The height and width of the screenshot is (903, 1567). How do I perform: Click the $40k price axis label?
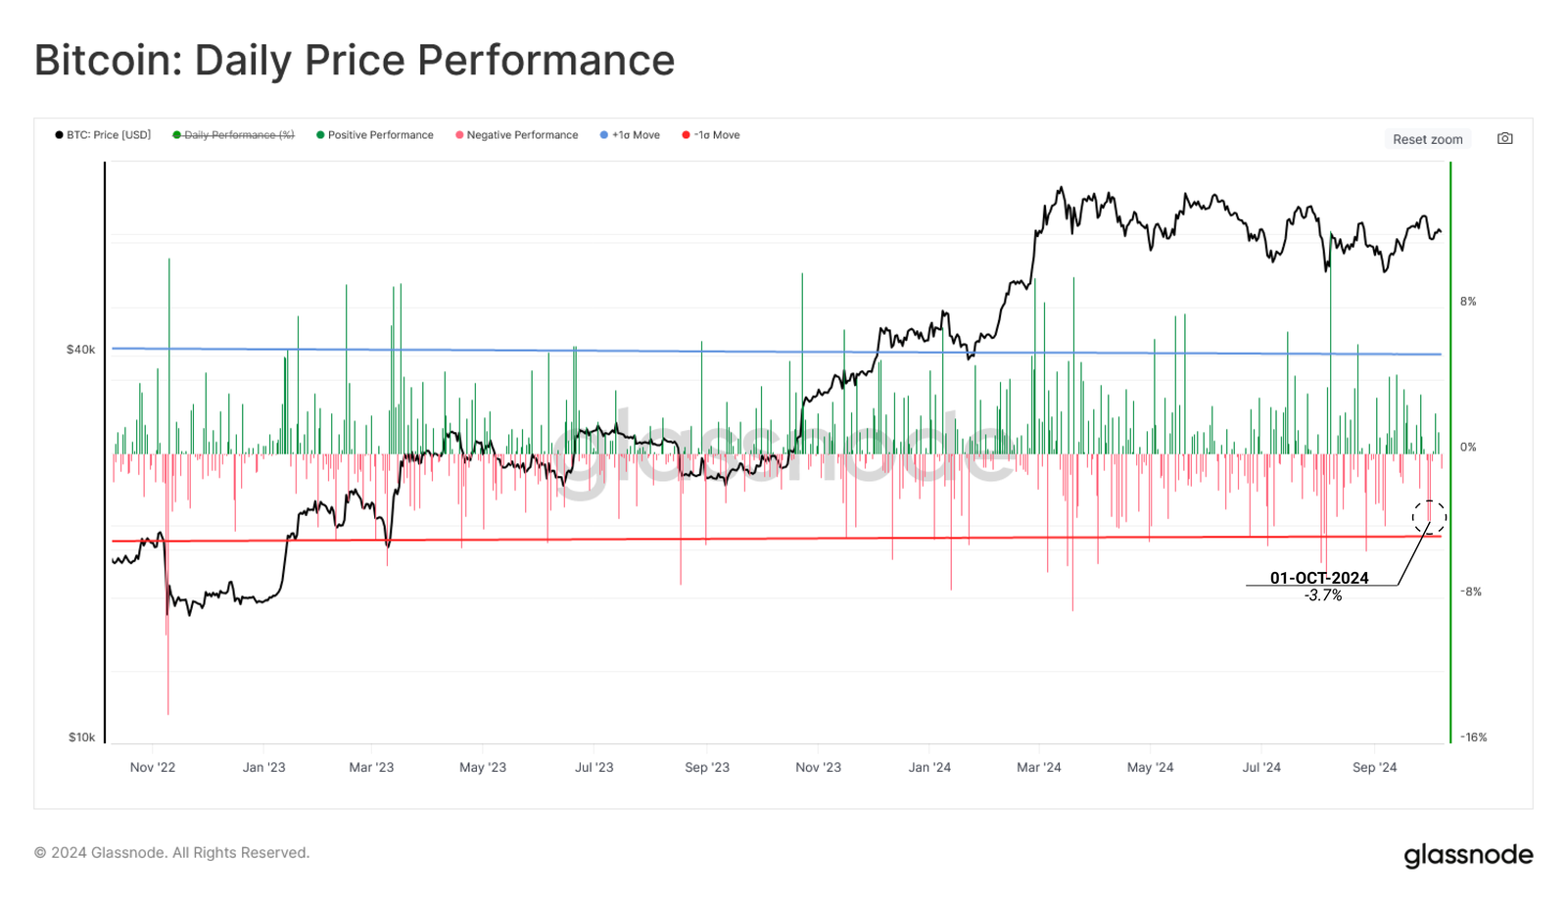(78, 349)
